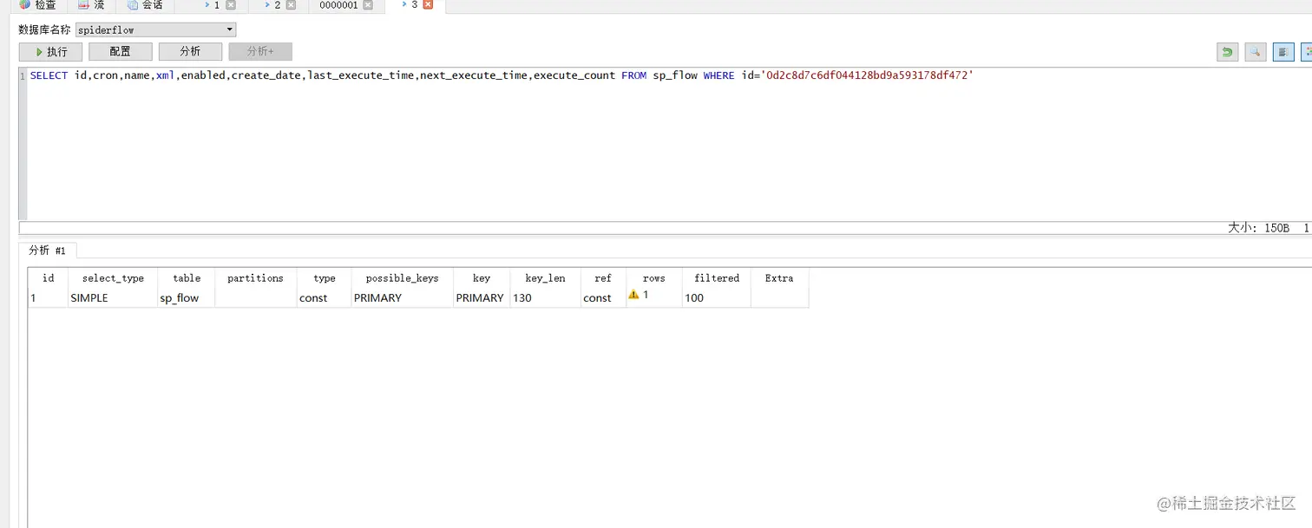Image resolution: width=1312 pixels, height=528 pixels.
Task: Select the PRIMARY cell under possible_keys
Action: 402,297
